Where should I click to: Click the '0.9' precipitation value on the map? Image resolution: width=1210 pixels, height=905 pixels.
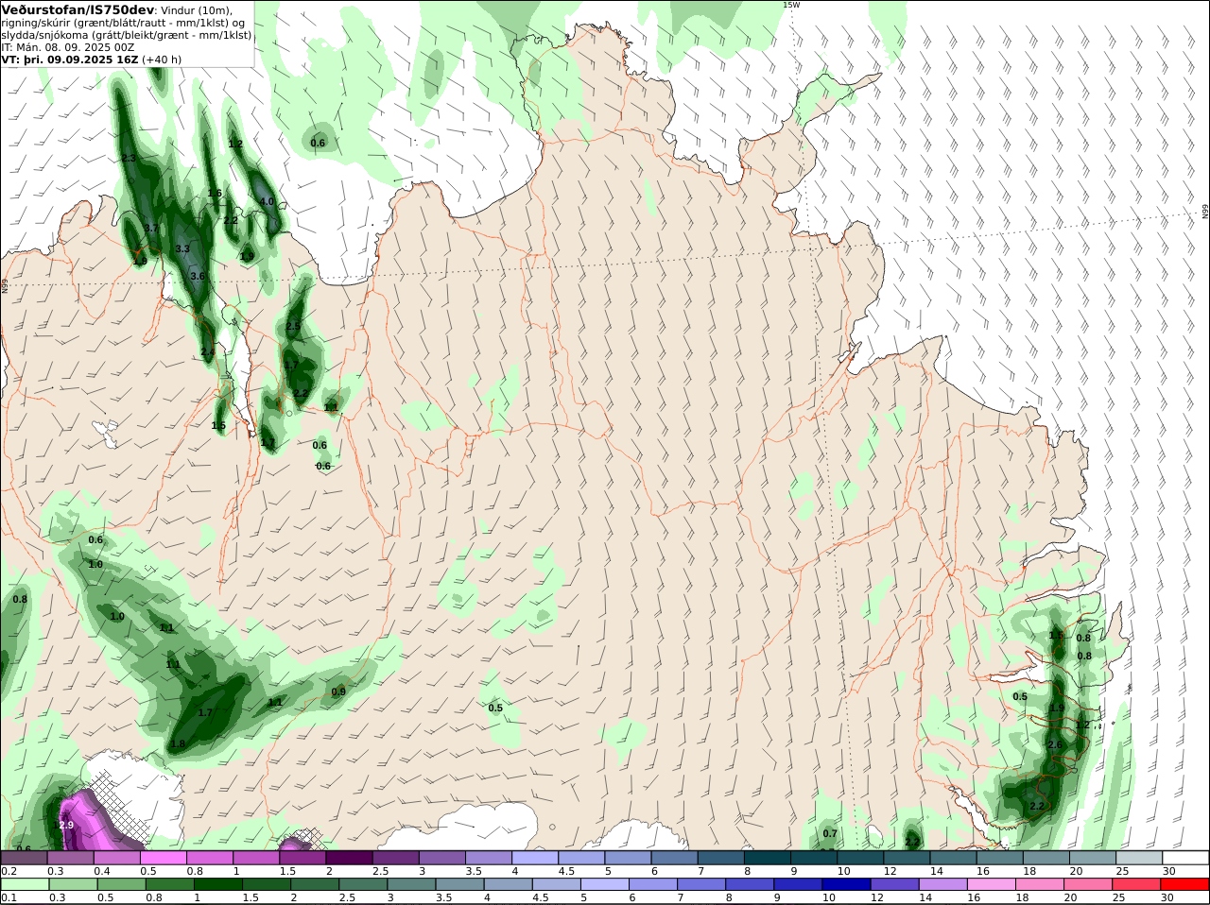(x=338, y=692)
